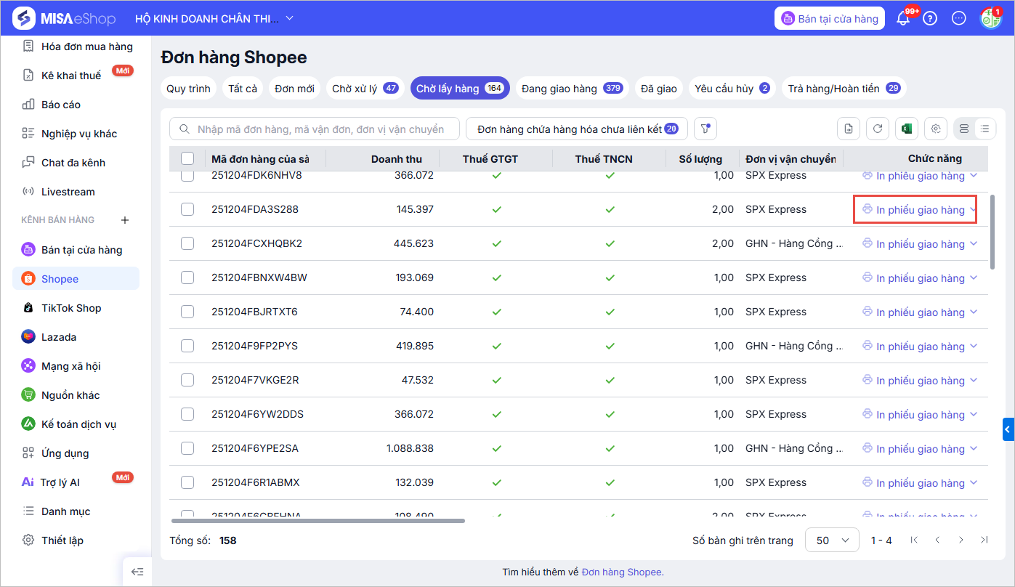Viewport: 1015px width, 587px height.
Task: Focus the order code search field
Action: pyautogui.click(x=320, y=129)
